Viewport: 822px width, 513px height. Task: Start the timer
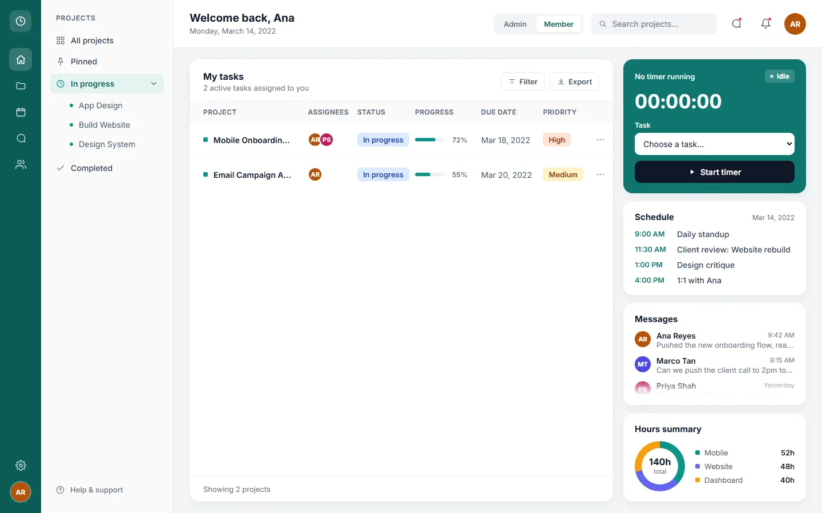tap(715, 172)
